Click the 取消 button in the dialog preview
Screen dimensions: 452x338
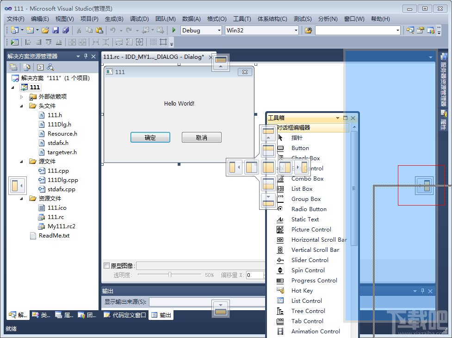pos(201,137)
